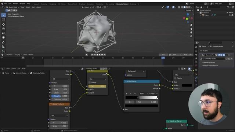Play the animation forward

100,55
